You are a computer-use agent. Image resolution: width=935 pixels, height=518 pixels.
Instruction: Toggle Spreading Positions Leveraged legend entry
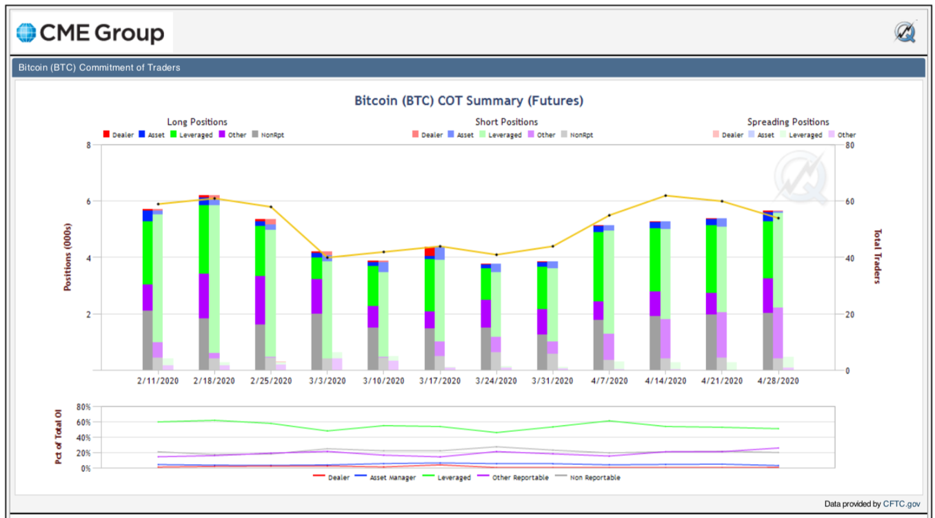[801, 135]
